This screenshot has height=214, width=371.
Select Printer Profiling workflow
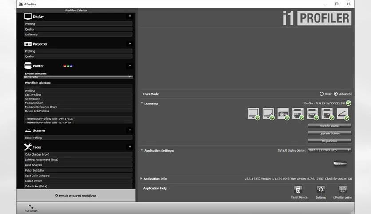[x=78, y=91]
